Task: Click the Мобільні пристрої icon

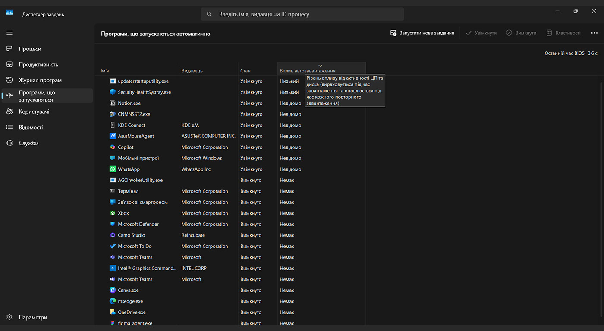Action: (x=113, y=158)
